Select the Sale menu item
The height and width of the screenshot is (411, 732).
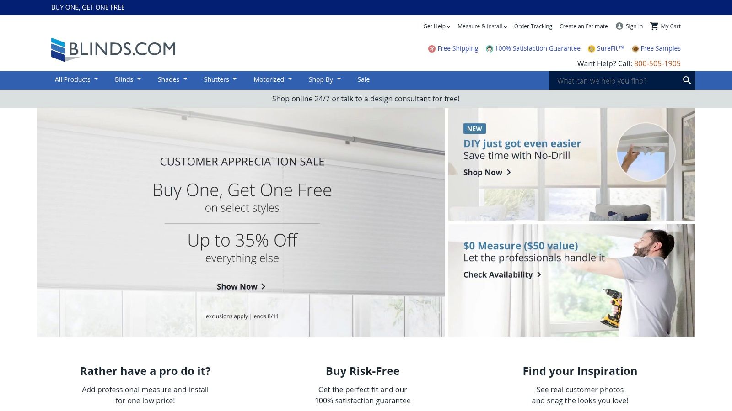(x=363, y=79)
